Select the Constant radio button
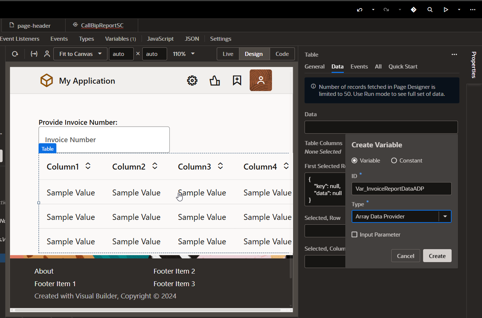The image size is (482, 318). point(394,160)
